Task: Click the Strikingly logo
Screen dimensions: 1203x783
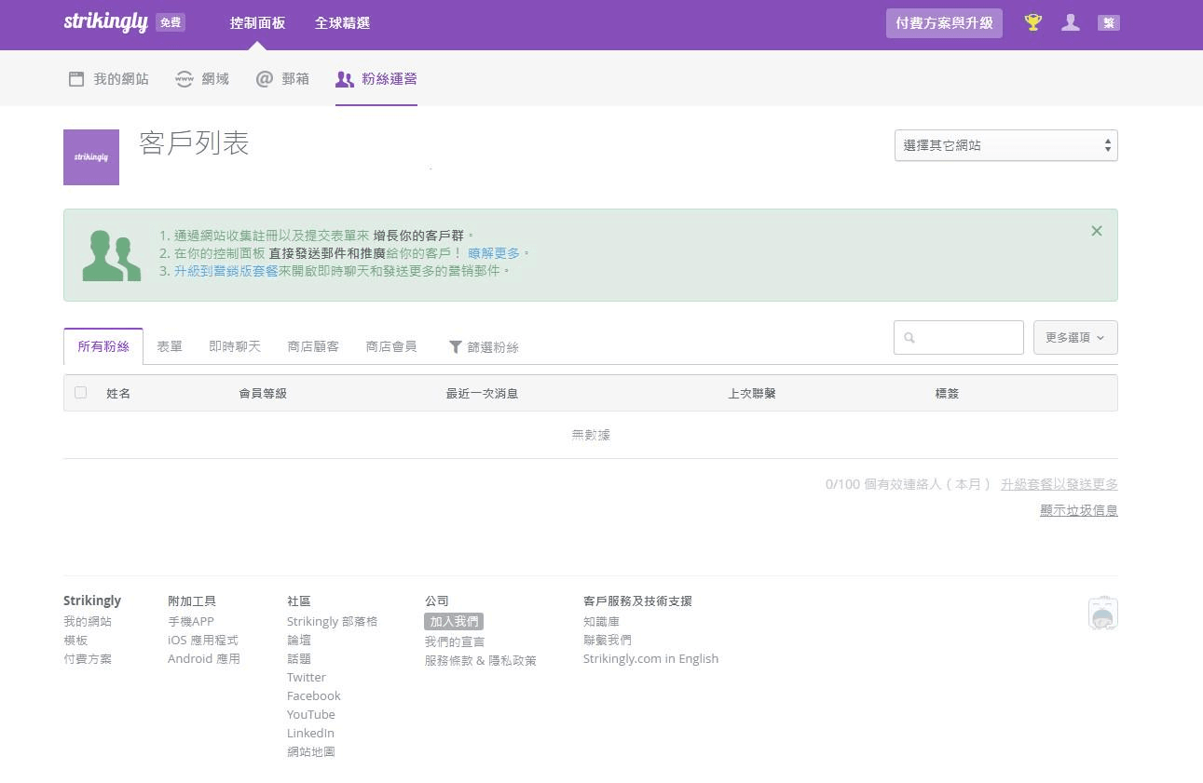Action: coord(105,20)
